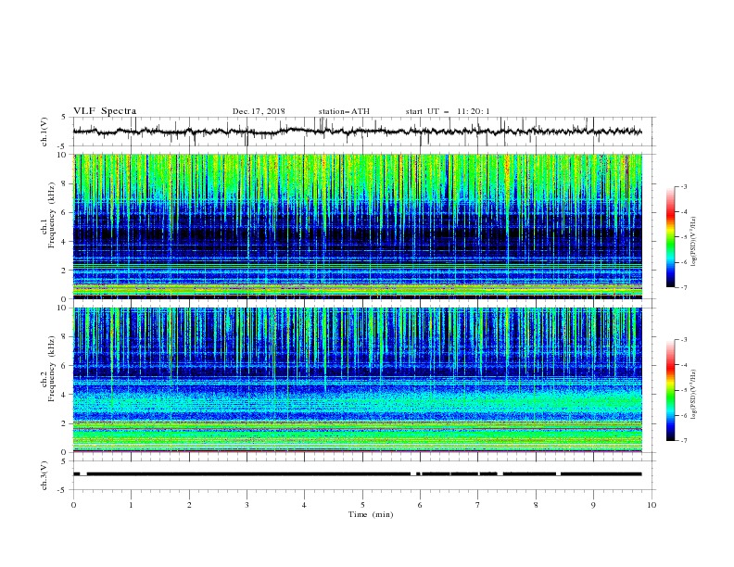This screenshot has height=567, width=734.
Task: Click the ch.2 spectrogram color bar
Action: (x=670, y=390)
